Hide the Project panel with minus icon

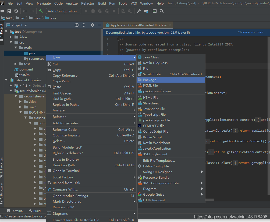pyautogui.click(x=99, y=25)
